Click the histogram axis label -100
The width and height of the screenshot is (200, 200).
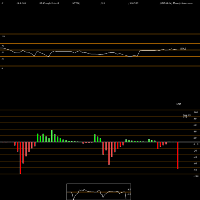click(196, 176)
